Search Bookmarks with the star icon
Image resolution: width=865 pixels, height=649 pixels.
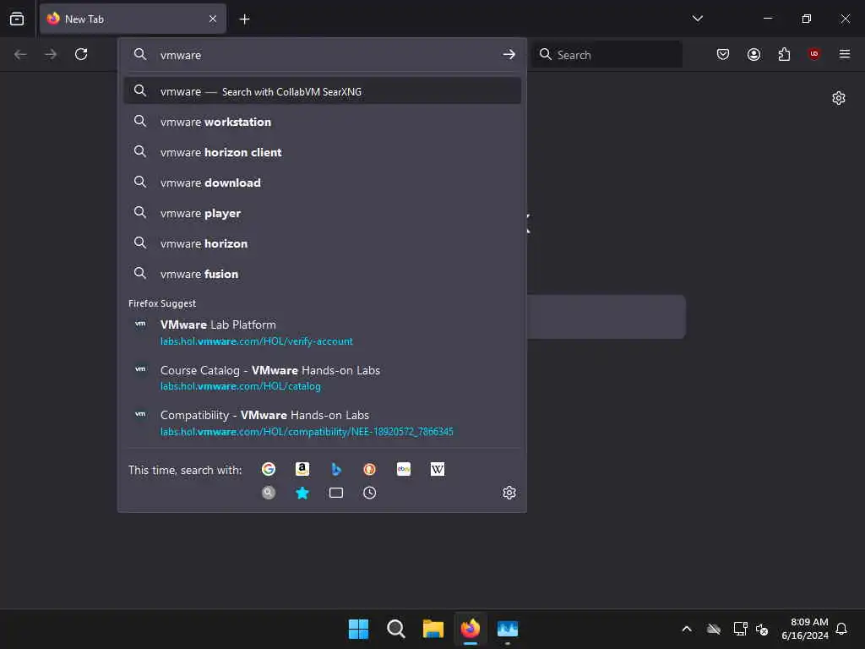point(302,493)
